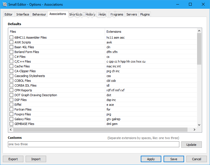
Task: Click the horizontal scrollbar thumb
Action: [100, 129]
